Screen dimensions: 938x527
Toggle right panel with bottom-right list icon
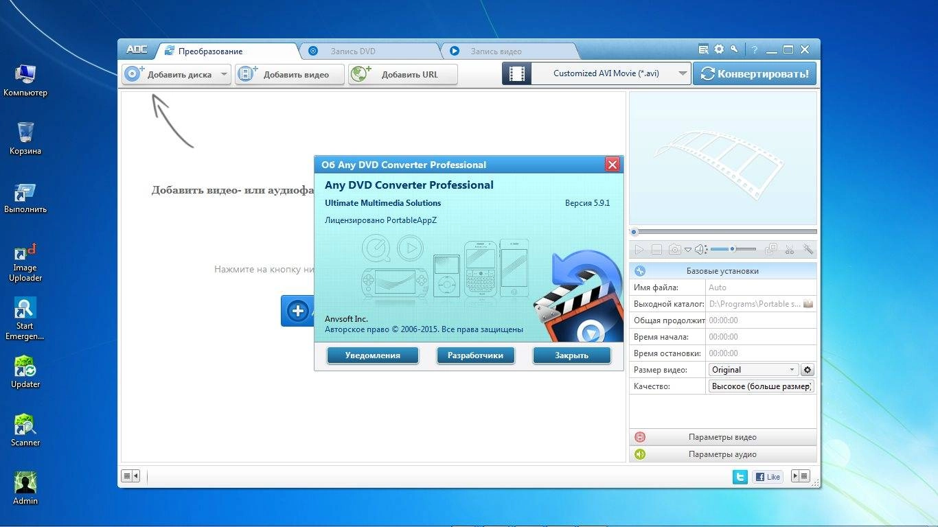[801, 476]
